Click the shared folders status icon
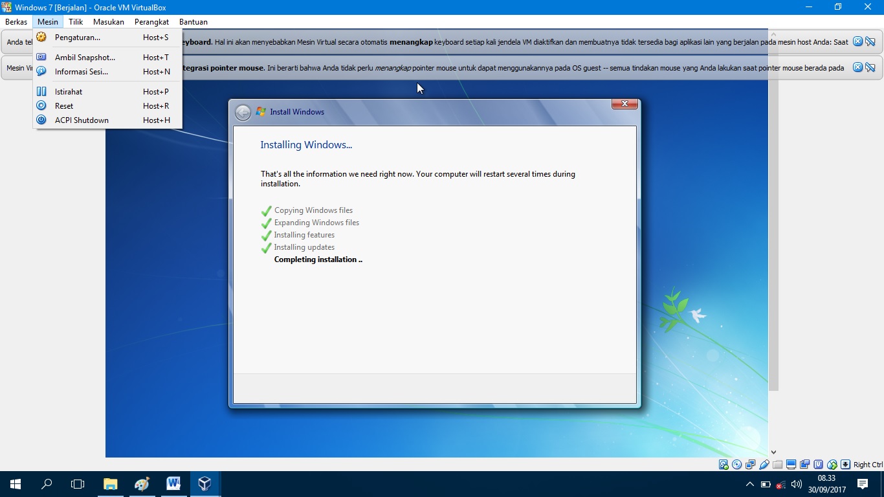Viewport: 884px width, 497px height. (x=777, y=465)
